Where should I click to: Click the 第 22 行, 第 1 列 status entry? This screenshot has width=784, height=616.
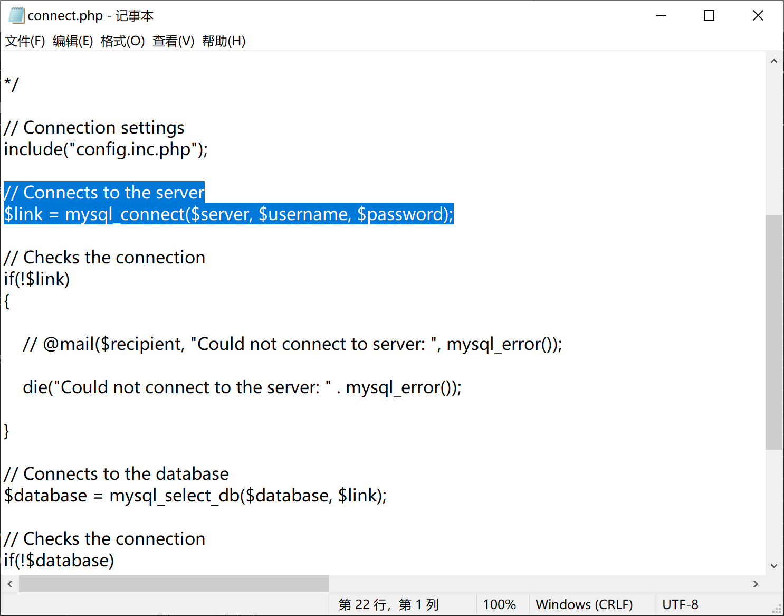click(x=389, y=604)
